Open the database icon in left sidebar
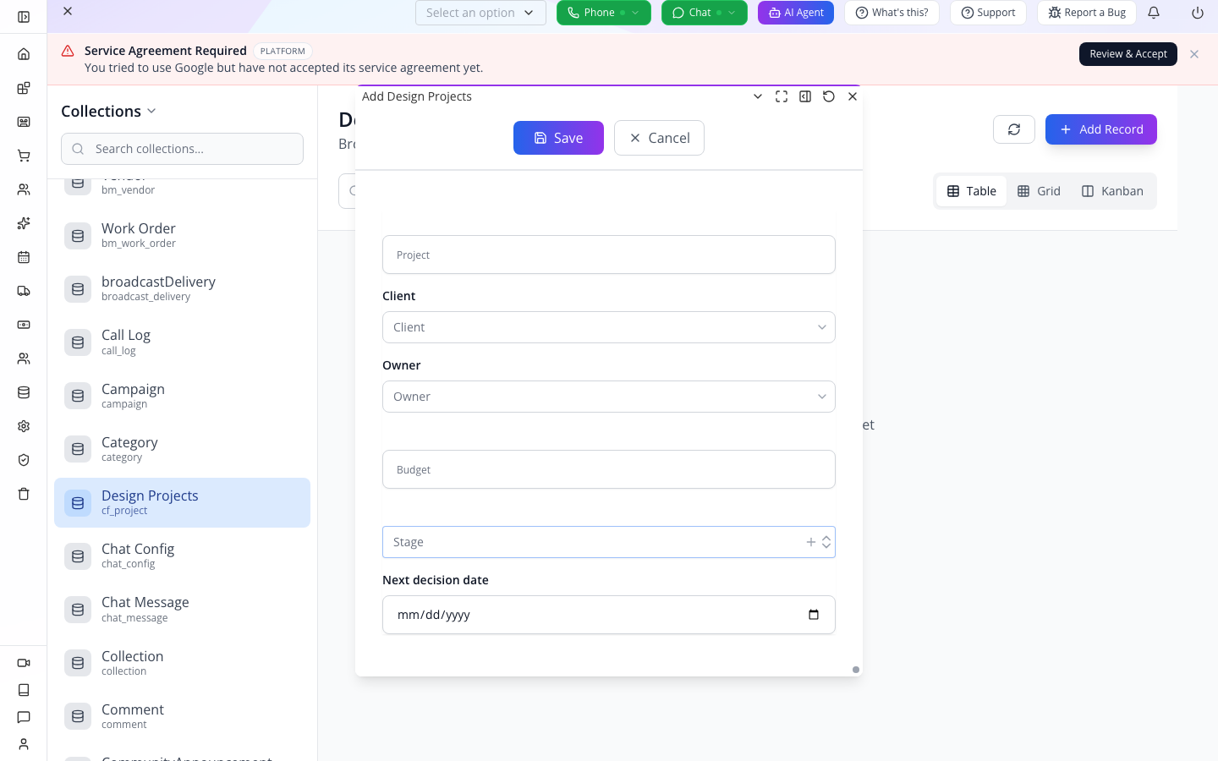The image size is (1218, 761). pyautogui.click(x=24, y=392)
